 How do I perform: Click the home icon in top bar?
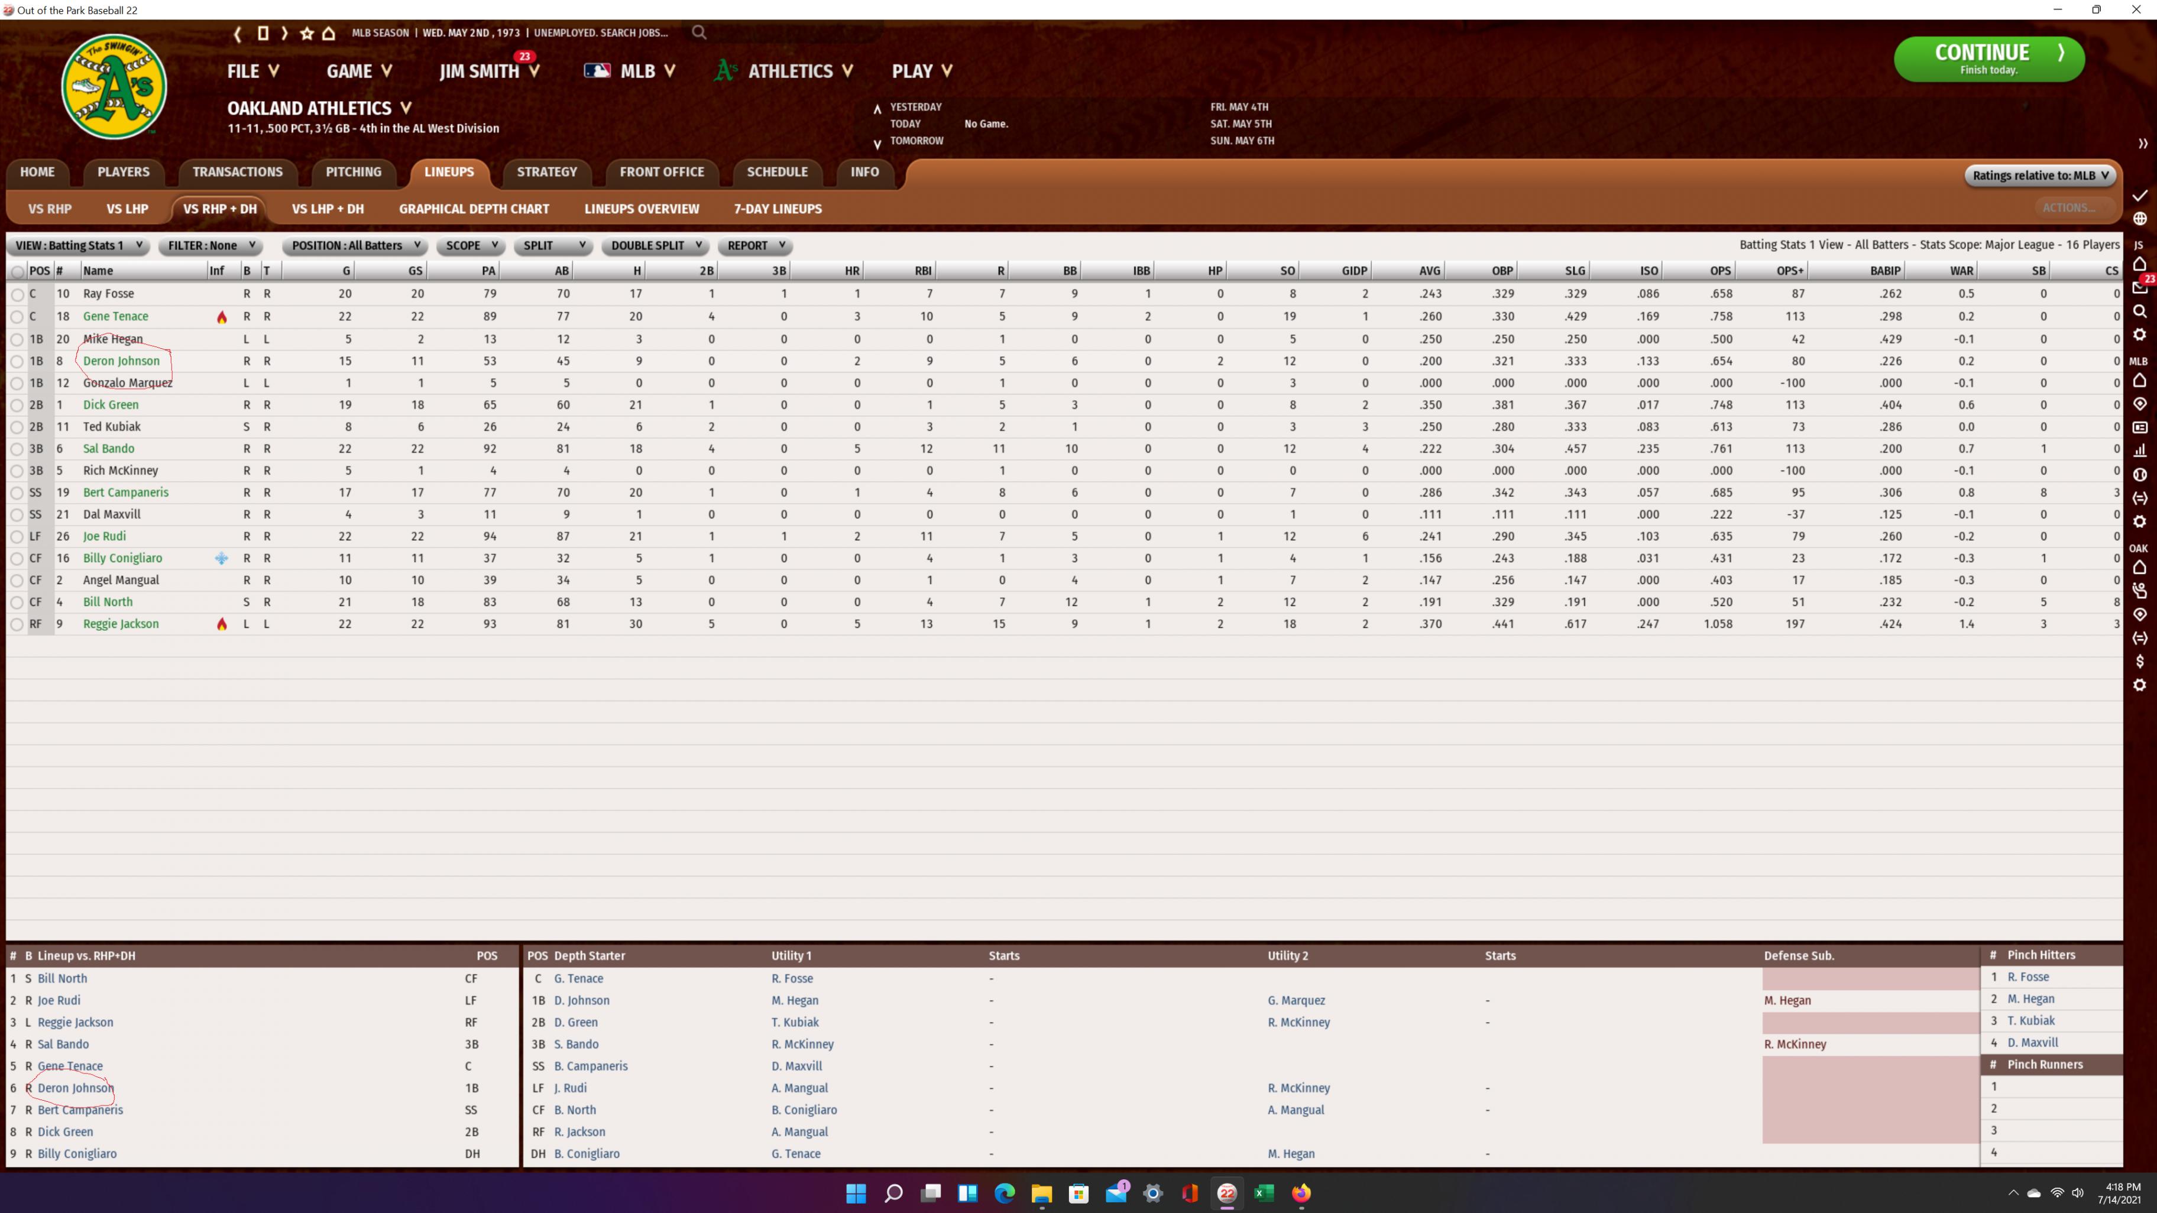(329, 33)
